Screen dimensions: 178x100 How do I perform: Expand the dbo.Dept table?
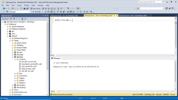[13, 55]
